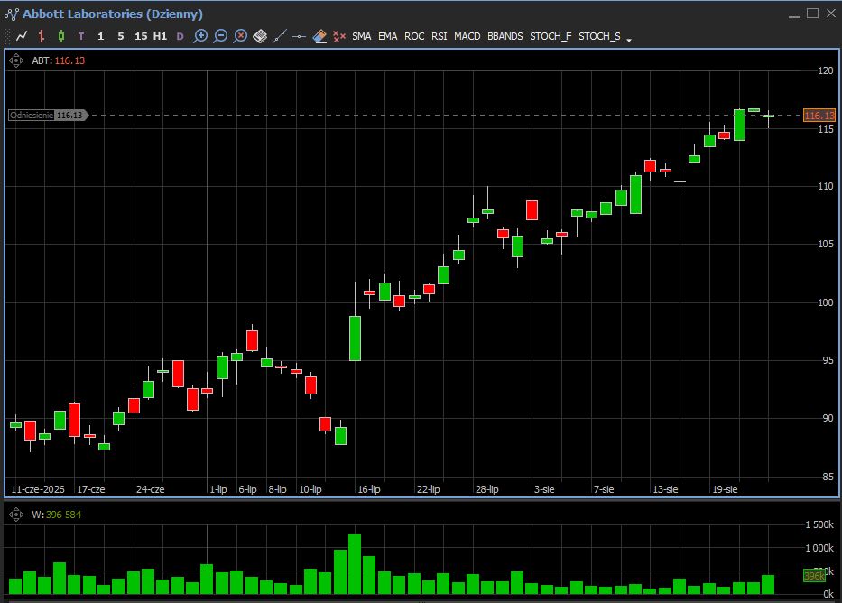Screen dimensions: 842x603
Task: Click the 85 price axis label
Action: [828, 477]
